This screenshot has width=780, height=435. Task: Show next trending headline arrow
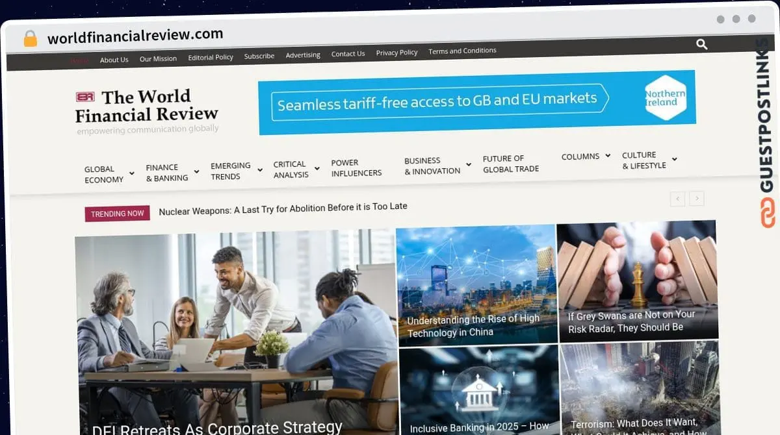(x=697, y=198)
